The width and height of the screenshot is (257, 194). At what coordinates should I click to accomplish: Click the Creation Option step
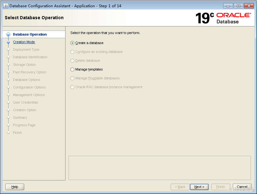[25, 110]
